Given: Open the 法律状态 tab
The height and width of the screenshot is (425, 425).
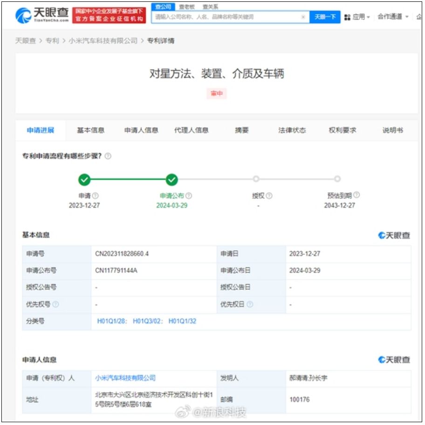Looking at the screenshot, I should pyautogui.click(x=292, y=130).
